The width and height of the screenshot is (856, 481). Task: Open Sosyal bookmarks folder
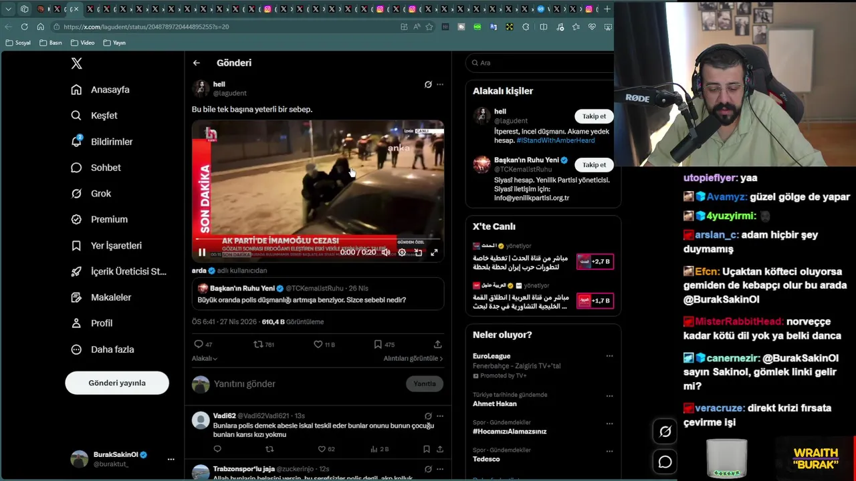[x=18, y=43]
